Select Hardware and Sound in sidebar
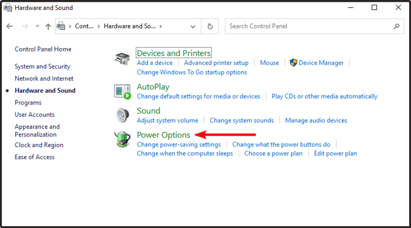 click(45, 91)
